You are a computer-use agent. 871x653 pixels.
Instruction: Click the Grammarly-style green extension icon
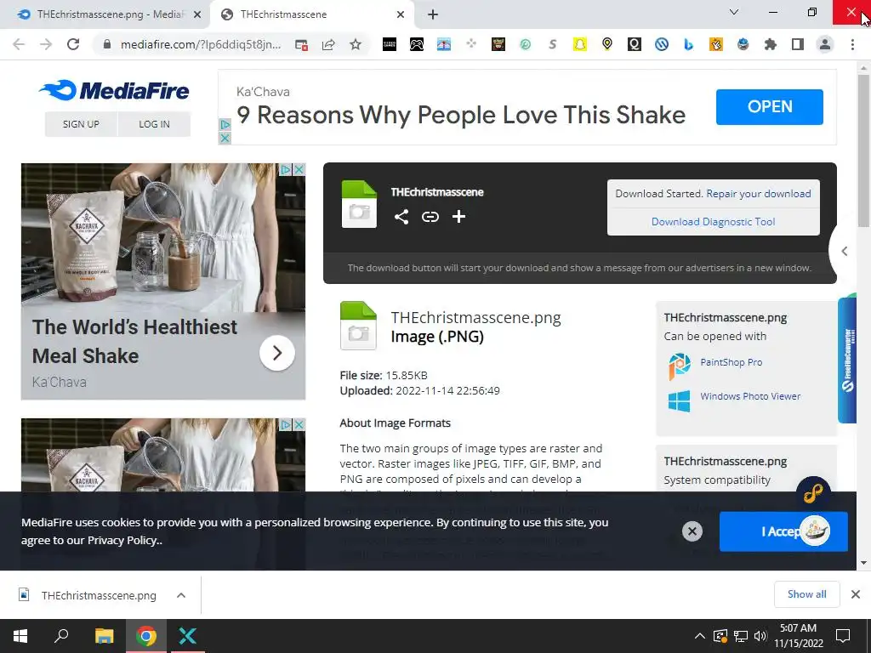525,44
